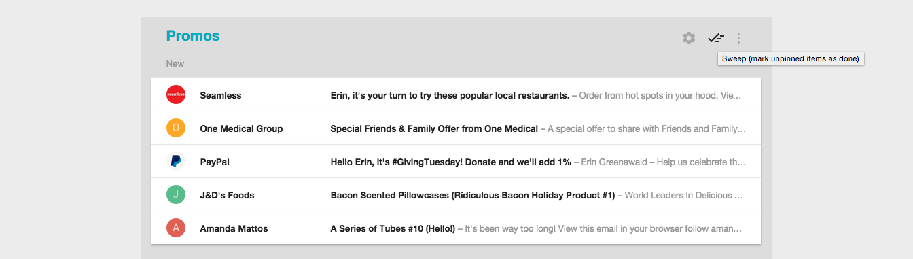Click the J&D's Foods sender name
913x259 pixels.
[x=227, y=196]
